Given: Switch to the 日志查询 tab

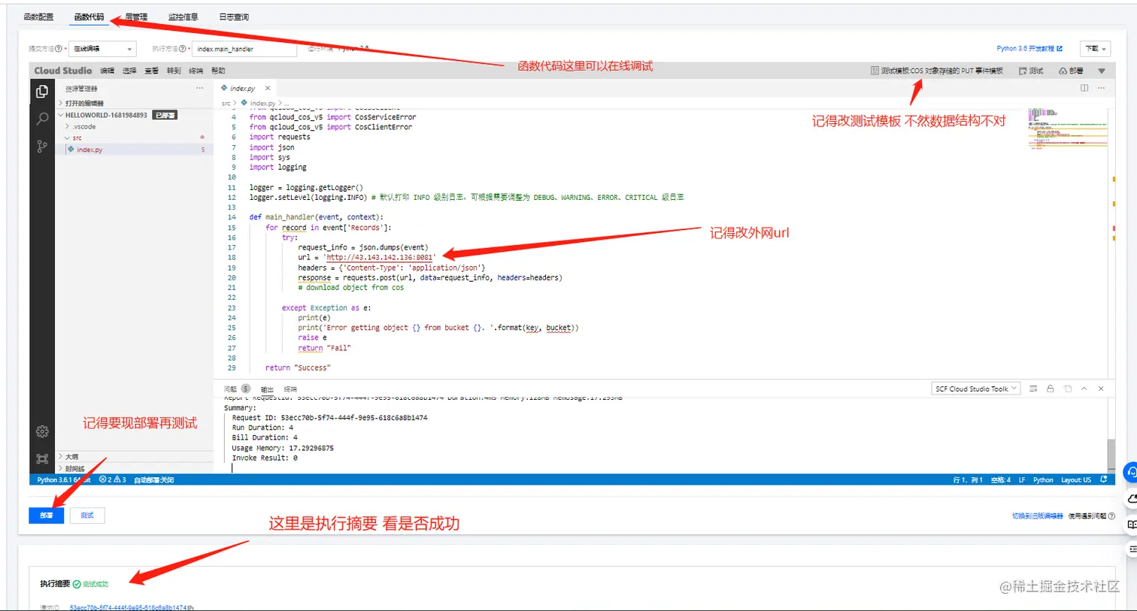Looking at the screenshot, I should pos(234,17).
